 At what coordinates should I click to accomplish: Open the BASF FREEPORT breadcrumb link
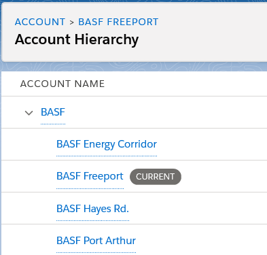tap(118, 22)
